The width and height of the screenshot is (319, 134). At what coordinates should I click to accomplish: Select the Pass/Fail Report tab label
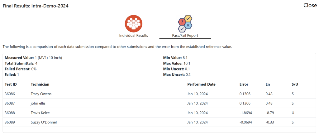[x=185, y=35]
